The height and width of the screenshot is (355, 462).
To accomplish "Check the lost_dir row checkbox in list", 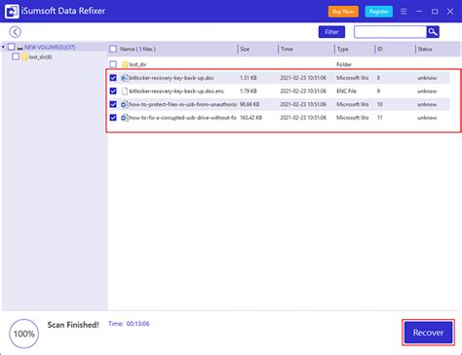I will click(113, 64).
